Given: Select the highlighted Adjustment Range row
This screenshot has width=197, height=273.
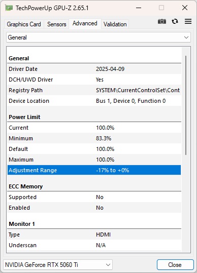Looking at the screenshot, I should tap(94, 170).
